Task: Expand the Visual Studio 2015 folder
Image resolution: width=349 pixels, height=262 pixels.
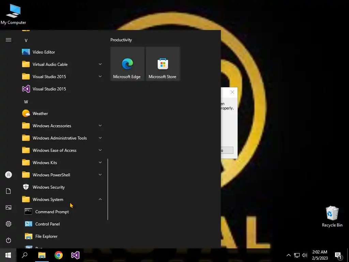Action: [62, 77]
